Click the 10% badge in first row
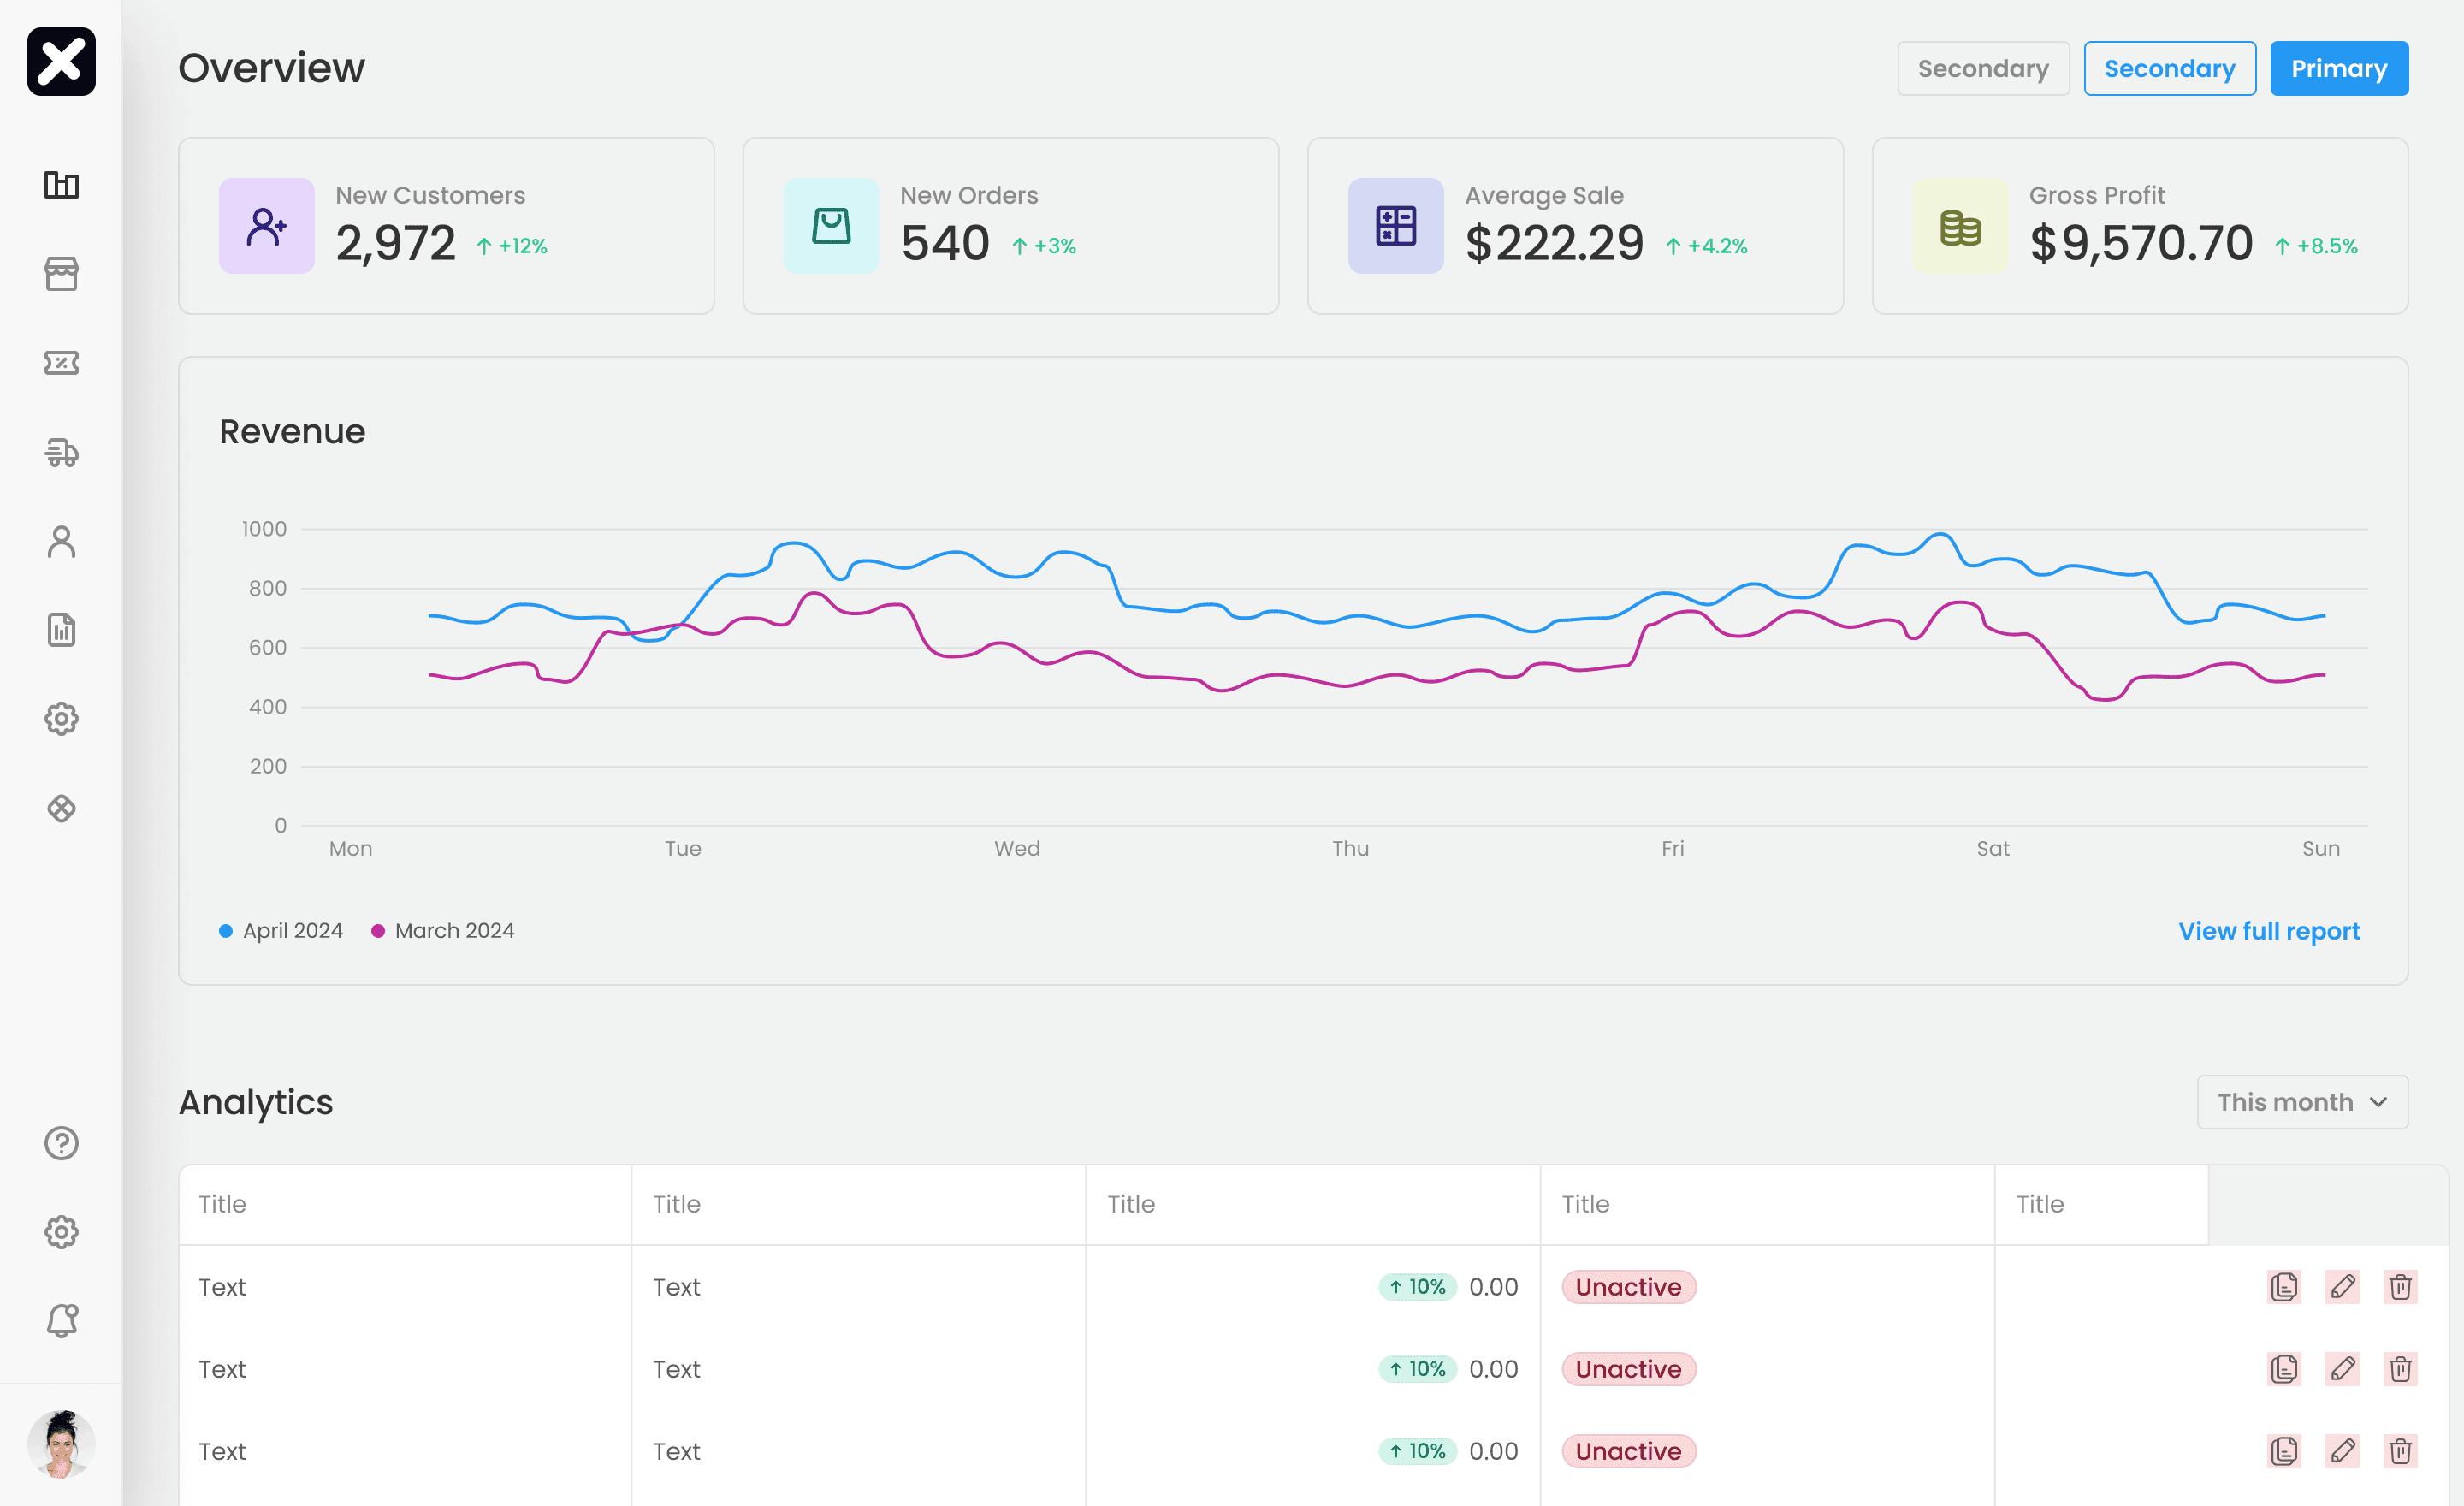This screenshot has width=2464, height=1506. tap(1417, 1287)
